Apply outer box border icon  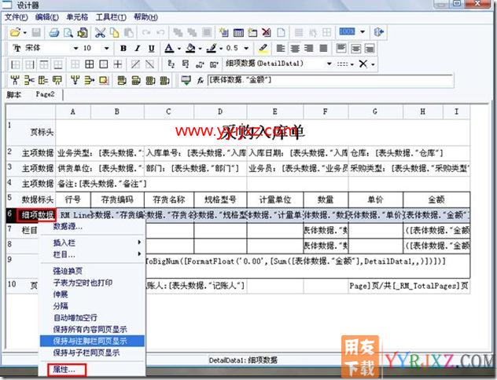[x=104, y=64]
